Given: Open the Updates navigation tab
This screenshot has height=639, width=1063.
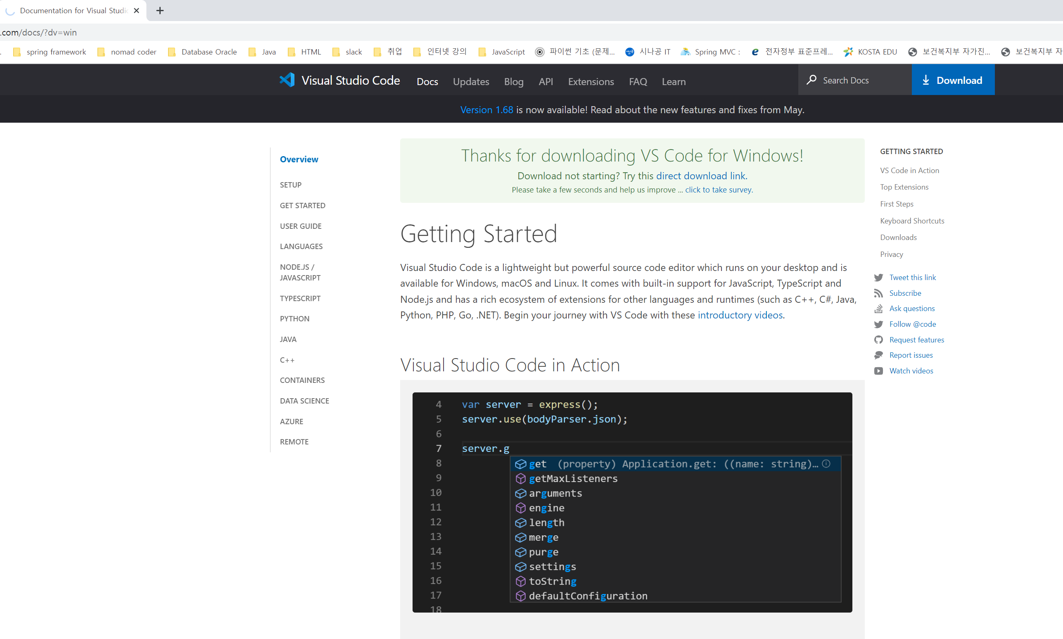Looking at the screenshot, I should pos(471,81).
